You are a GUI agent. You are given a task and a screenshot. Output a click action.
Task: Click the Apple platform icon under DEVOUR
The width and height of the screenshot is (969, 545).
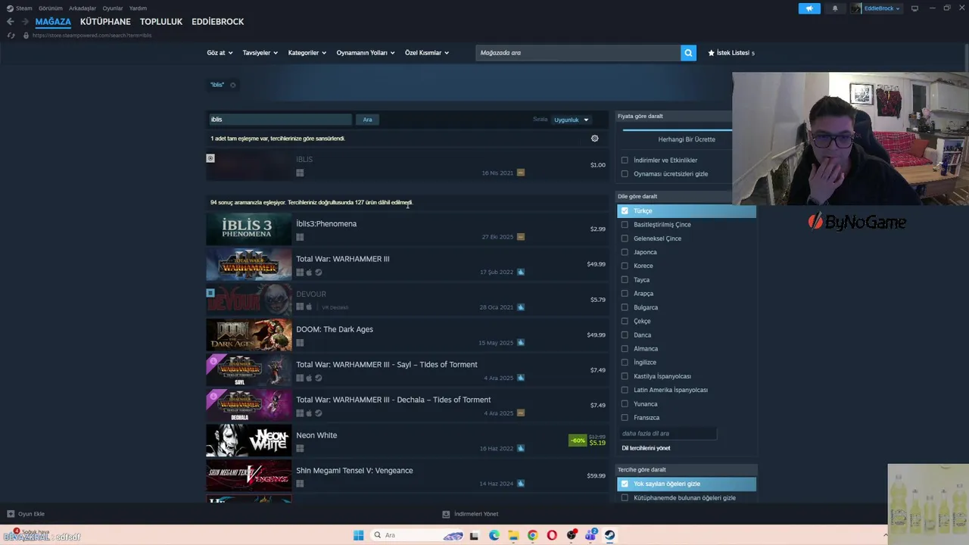(x=309, y=307)
